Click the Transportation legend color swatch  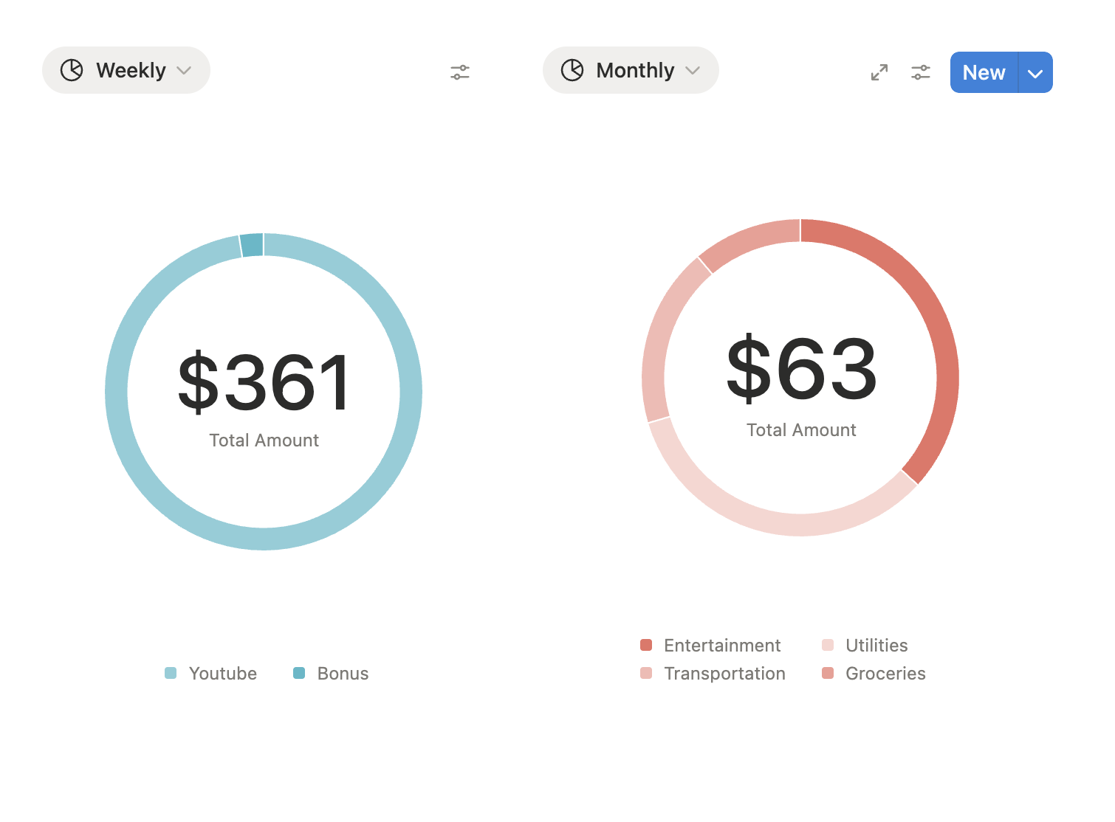646,674
